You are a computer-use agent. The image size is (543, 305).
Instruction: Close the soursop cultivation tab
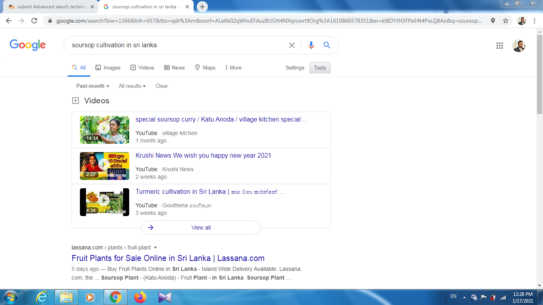coord(187,7)
